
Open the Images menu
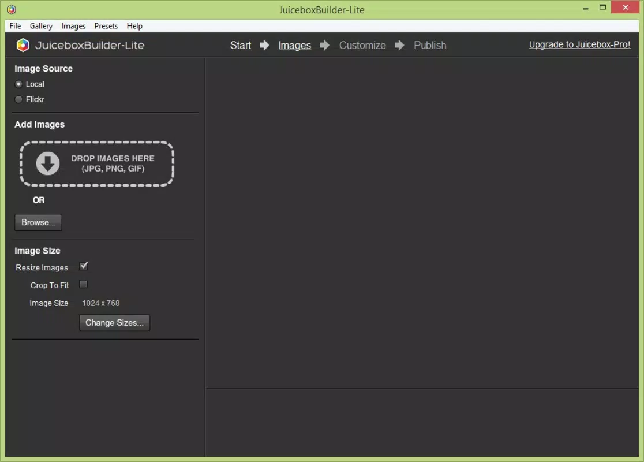click(x=73, y=26)
